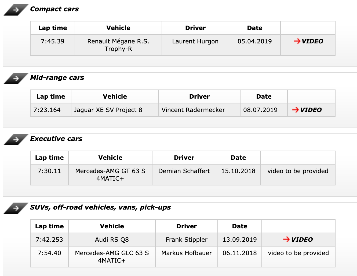Viewport: 357px width, 276px height.
Task: Click the Frank Stippler driver cell
Action: [x=187, y=240]
